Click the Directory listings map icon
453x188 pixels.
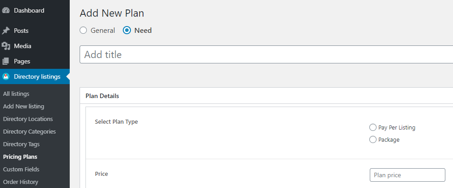6,76
